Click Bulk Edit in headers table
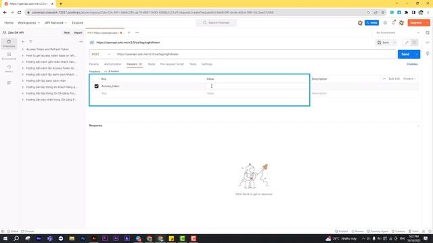Viewport: 433px width, 243px height. 394,79
